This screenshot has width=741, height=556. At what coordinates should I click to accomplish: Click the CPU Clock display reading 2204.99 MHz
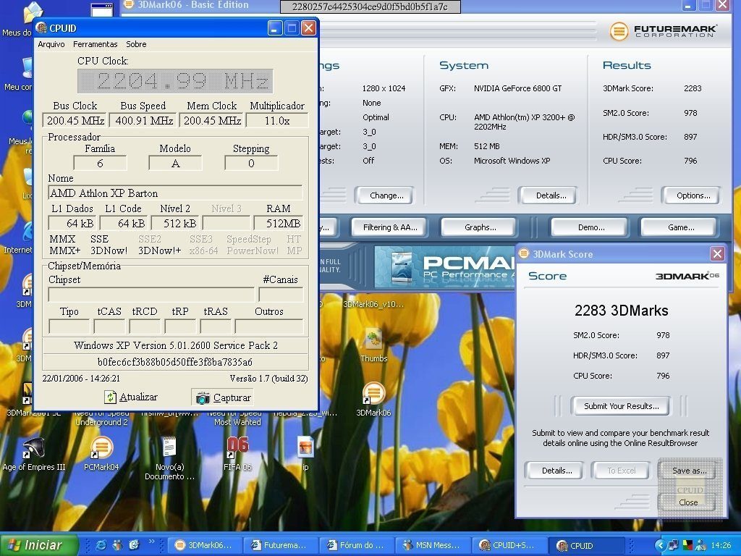(x=175, y=81)
